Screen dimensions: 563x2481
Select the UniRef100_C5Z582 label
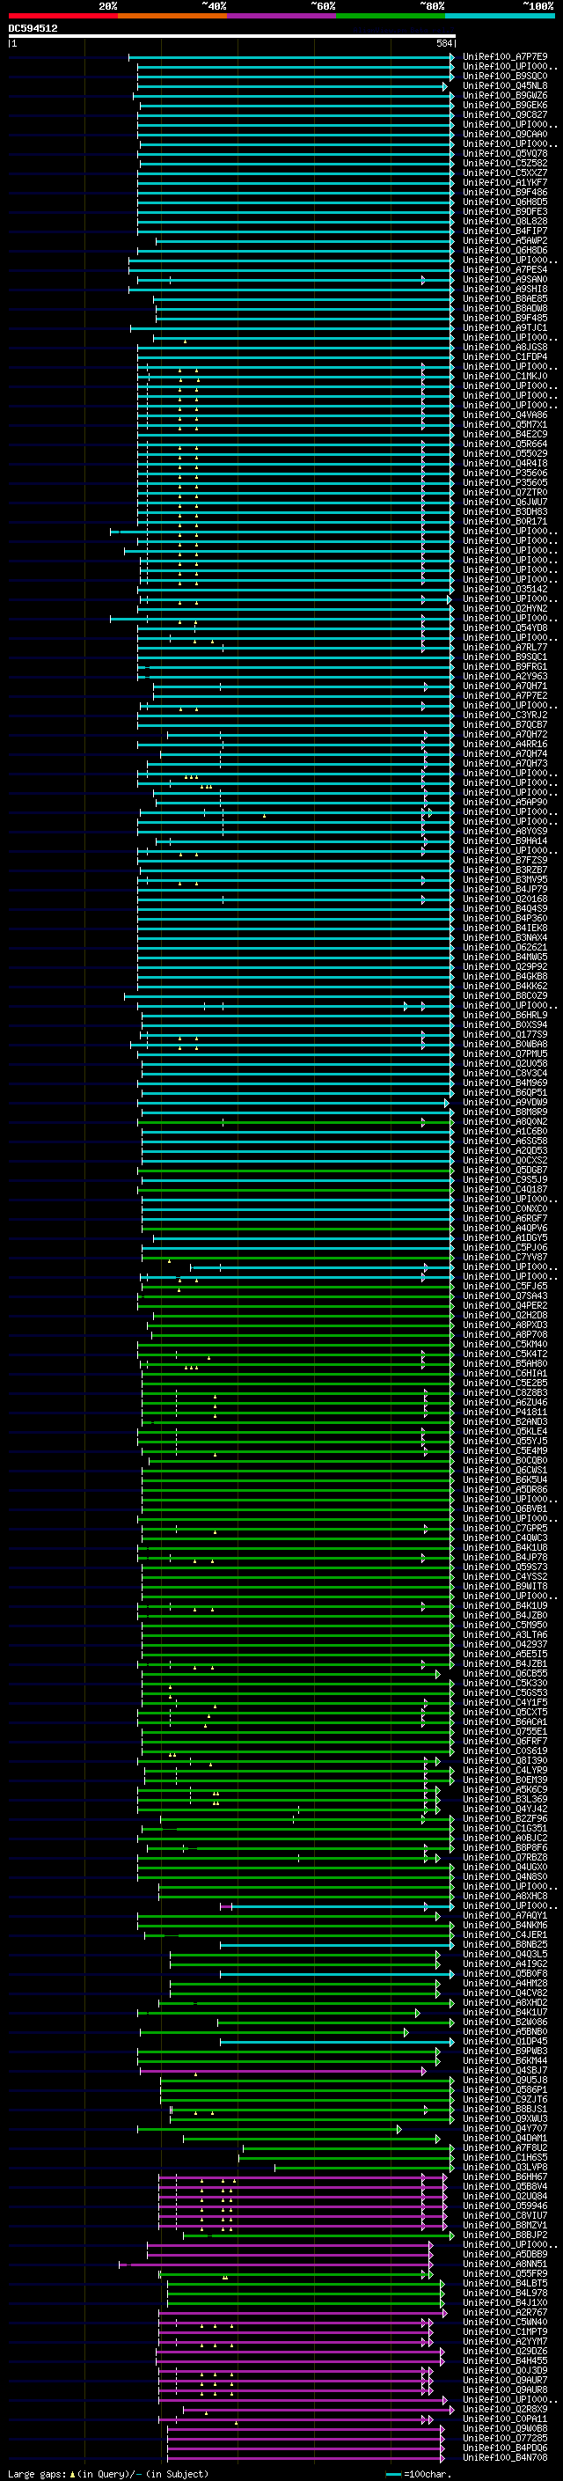coord(505,163)
